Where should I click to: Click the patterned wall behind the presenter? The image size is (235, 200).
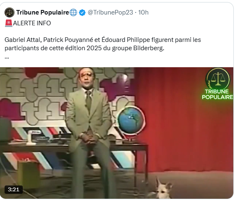pyautogui.click(x=37, y=96)
